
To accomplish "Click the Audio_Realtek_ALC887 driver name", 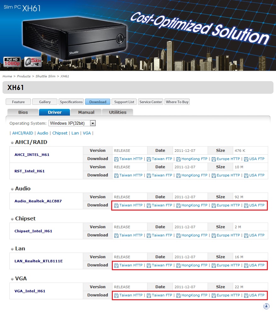I will tap(38, 201).
